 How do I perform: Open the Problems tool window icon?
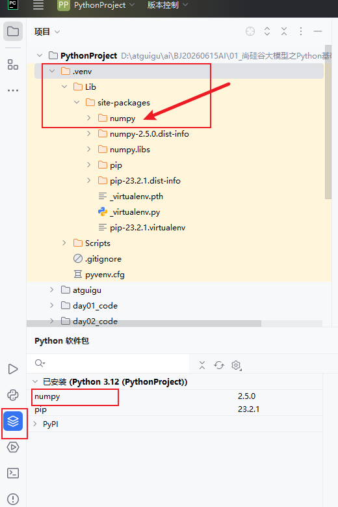[13, 499]
